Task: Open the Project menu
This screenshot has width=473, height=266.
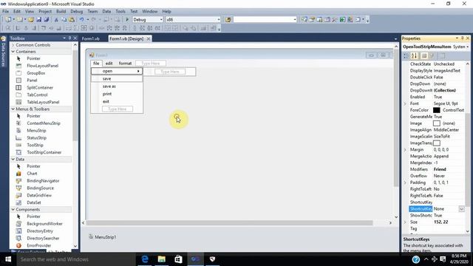Action: 45,11
